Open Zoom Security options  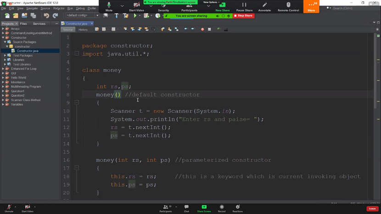coord(163,7)
